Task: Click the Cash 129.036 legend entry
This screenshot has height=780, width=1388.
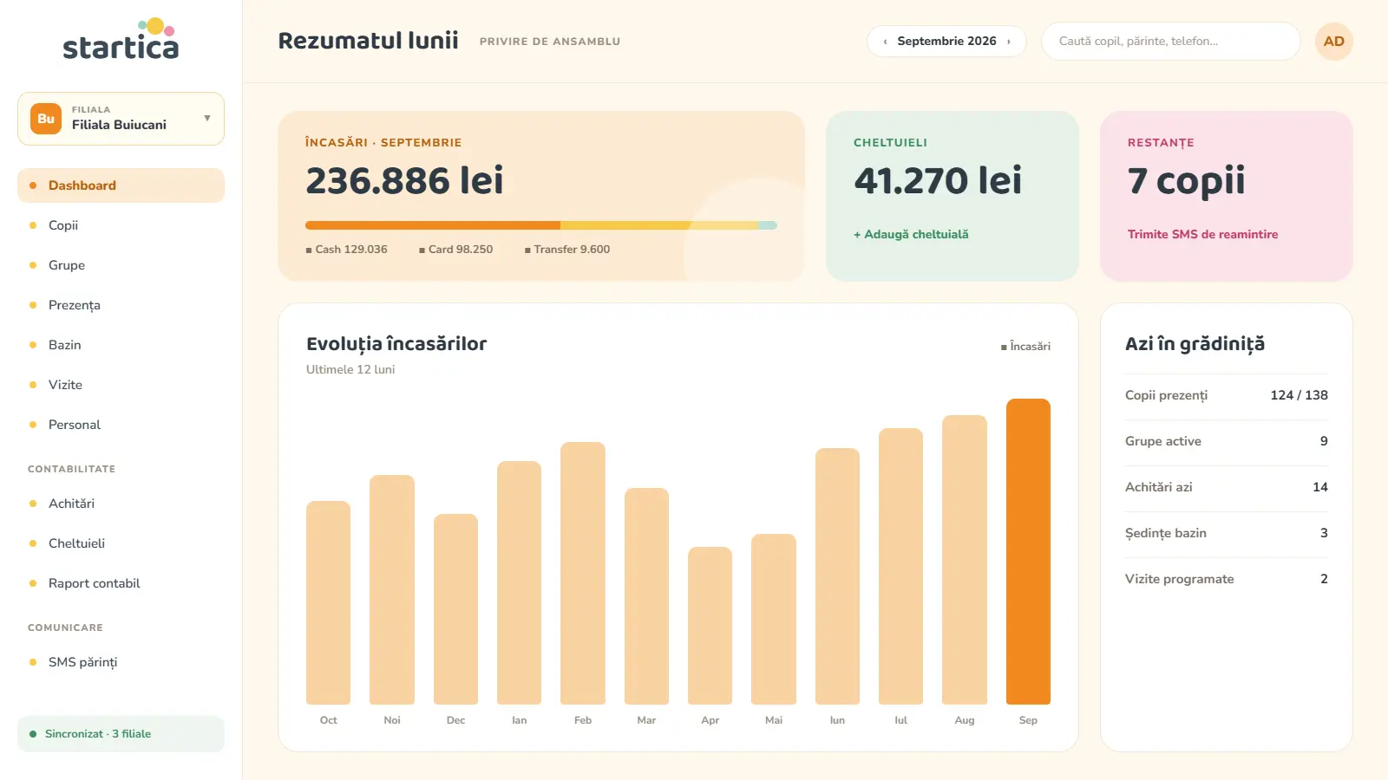Action: (346, 250)
